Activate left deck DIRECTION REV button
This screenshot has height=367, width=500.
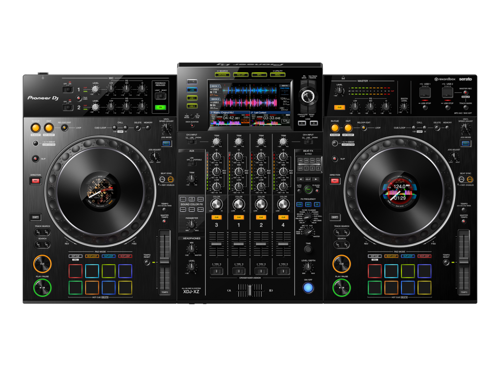pos(35,181)
